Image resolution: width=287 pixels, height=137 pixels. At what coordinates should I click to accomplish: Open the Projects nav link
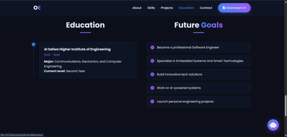tap(167, 8)
